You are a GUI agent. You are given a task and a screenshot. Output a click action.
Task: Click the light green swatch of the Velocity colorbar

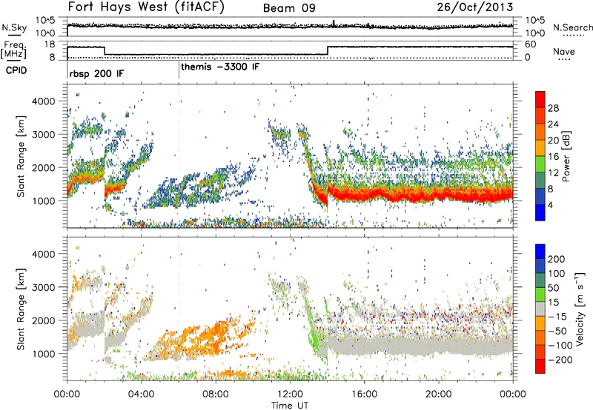click(x=540, y=295)
